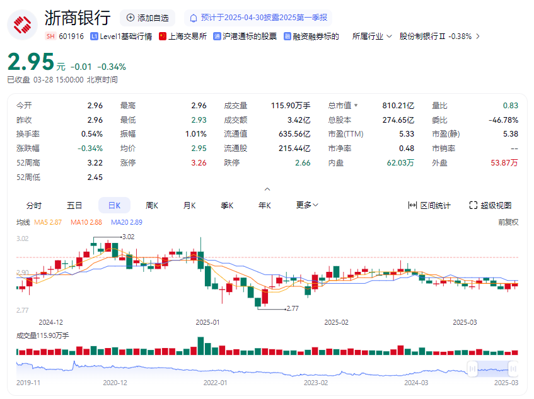Screen dimensions: 534x399
Task: Select the 日K chart tab
Action: click(115, 205)
